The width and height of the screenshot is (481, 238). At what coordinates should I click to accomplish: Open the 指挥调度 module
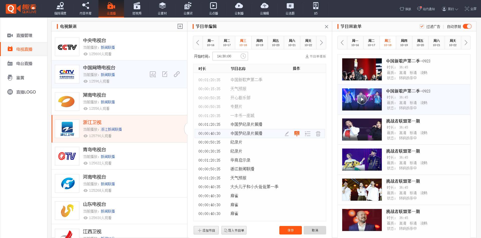(x=60, y=9)
